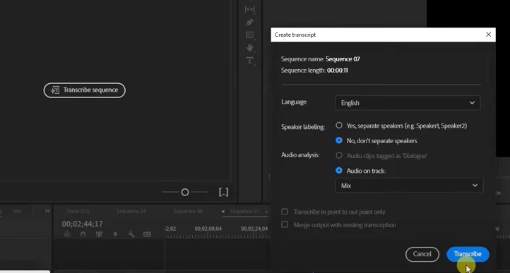
Task: Switch to the Sequence 06 tab
Action: [x=188, y=211]
